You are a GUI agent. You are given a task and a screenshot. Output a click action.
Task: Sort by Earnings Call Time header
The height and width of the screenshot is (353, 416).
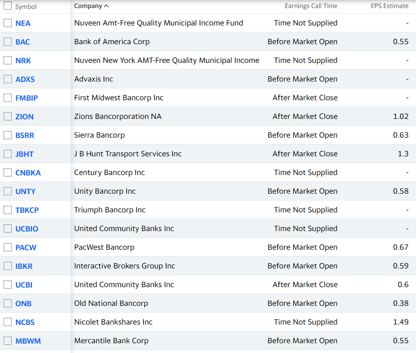(311, 6)
